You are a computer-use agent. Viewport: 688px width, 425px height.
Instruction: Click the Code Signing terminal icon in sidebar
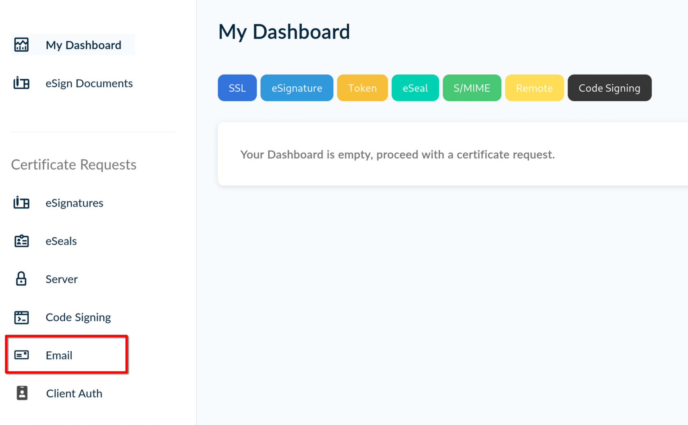[21, 317]
